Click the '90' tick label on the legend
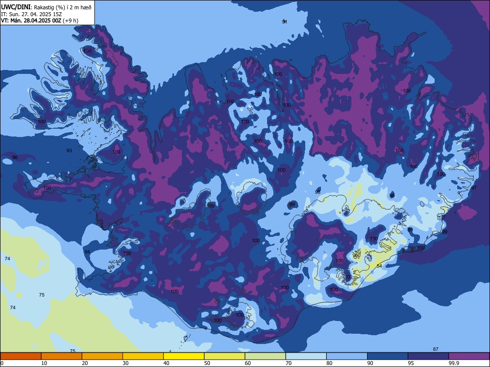Viewport: 490px width, 367px height. tap(370, 363)
